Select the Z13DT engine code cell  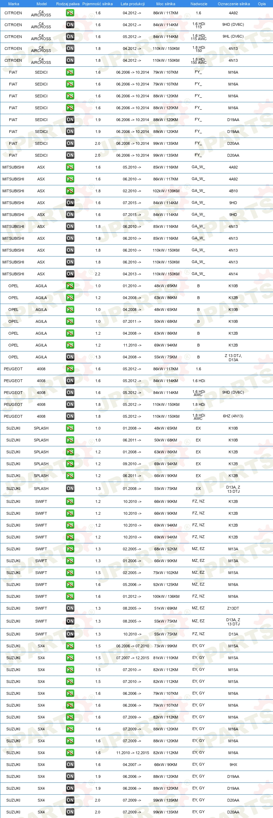tap(233, 608)
